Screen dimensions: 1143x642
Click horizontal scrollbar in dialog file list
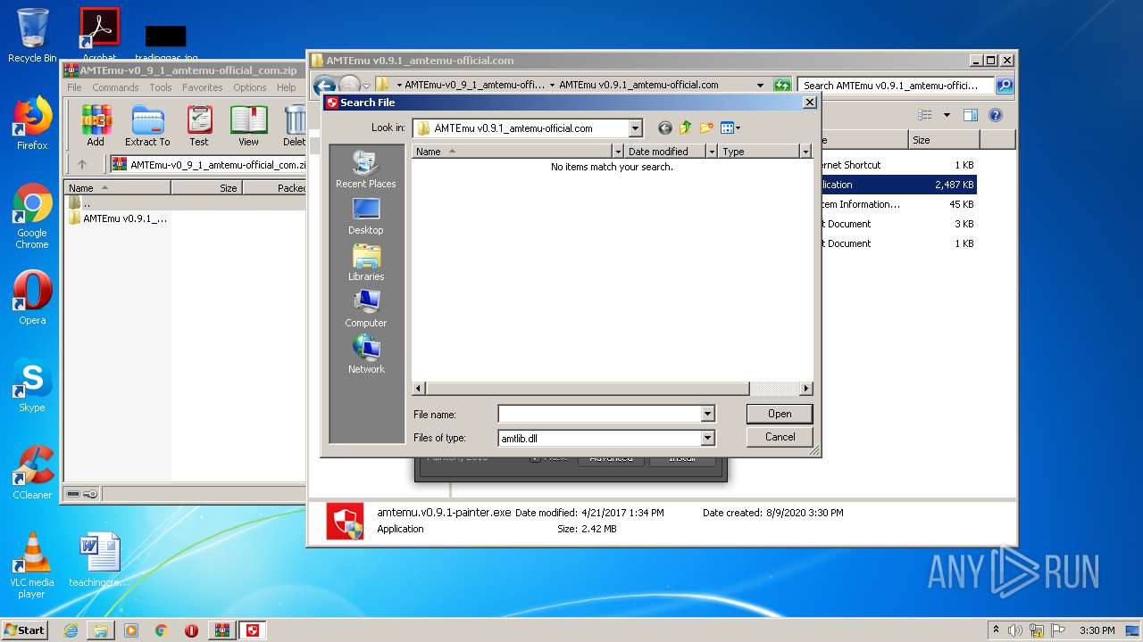pos(589,389)
